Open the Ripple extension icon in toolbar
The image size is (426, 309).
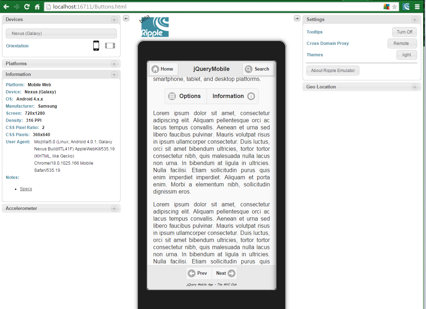[x=406, y=7]
